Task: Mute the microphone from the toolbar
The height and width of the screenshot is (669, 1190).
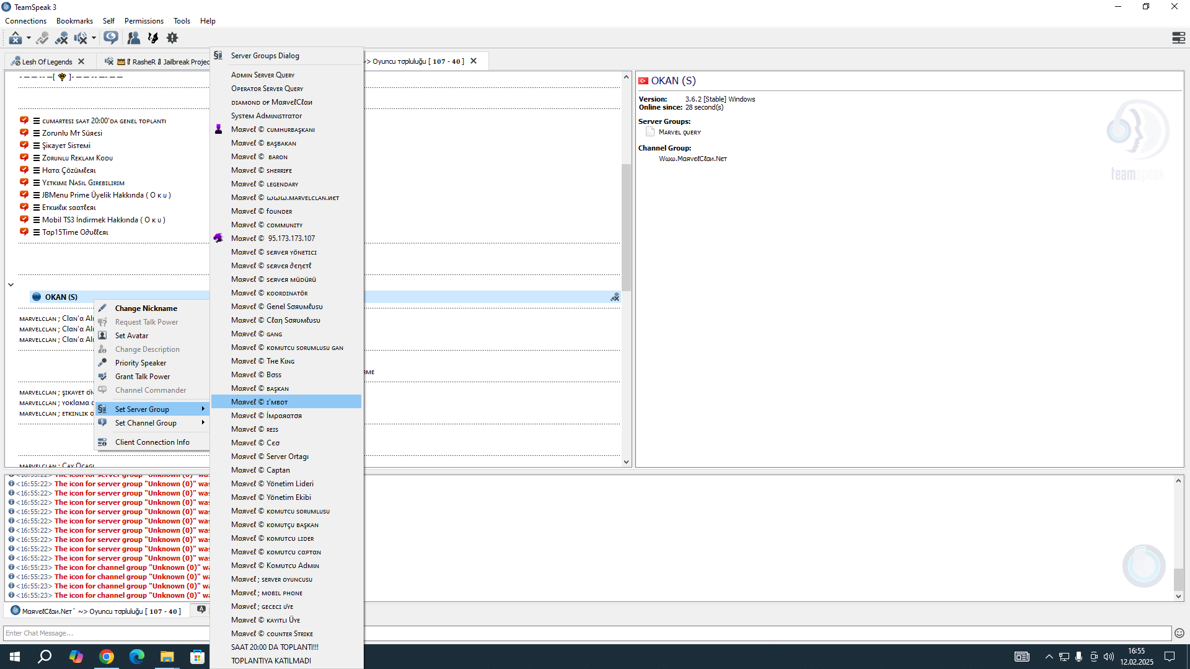Action: (x=61, y=38)
